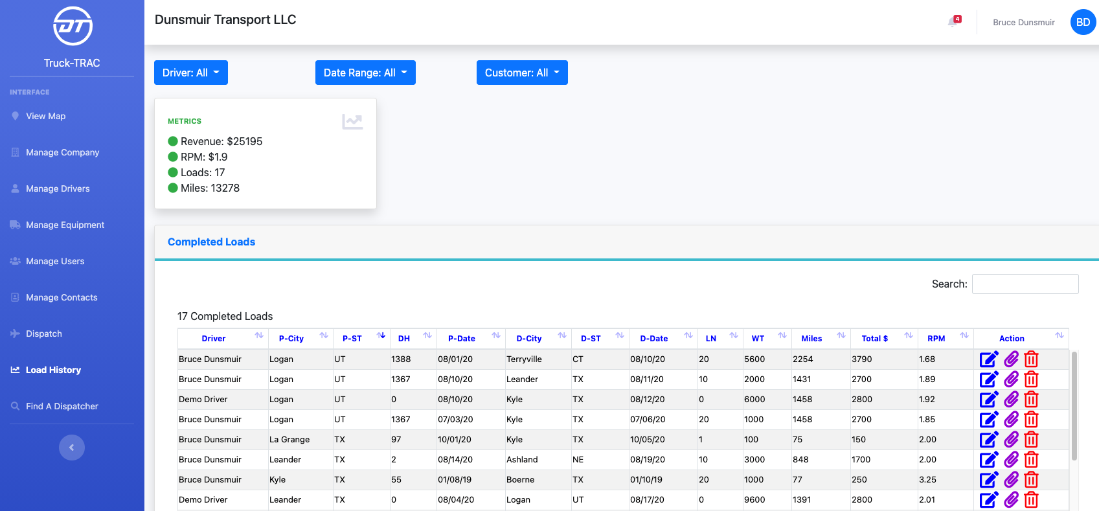Viewport: 1099px width, 511px height.
Task: Sort table by P-ST column
Action: 361,338
